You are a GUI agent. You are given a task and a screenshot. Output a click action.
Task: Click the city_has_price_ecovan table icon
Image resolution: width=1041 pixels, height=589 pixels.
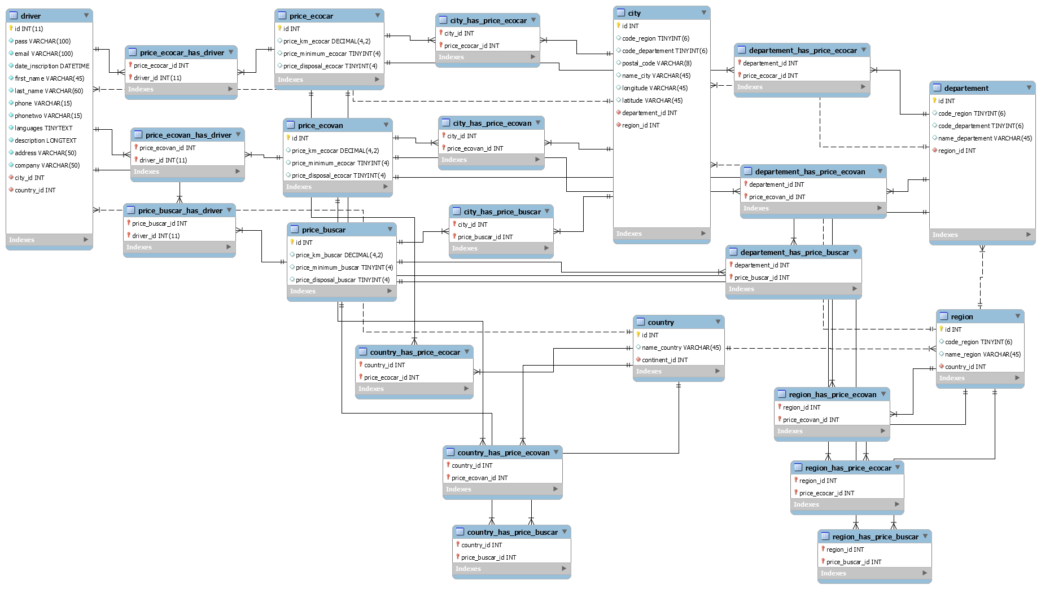[446, 123]
